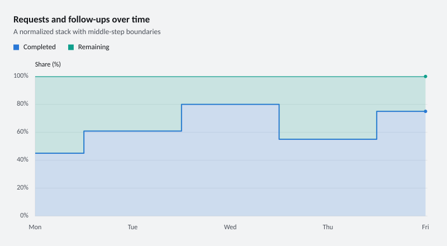The width and height of the screenshot is (447, 246).
Task: Select the Mon x-axis label
Action: (35, 227)
